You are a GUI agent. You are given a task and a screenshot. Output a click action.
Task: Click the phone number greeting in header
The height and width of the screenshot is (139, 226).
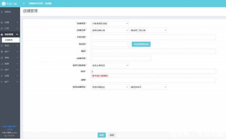(40, 3)
